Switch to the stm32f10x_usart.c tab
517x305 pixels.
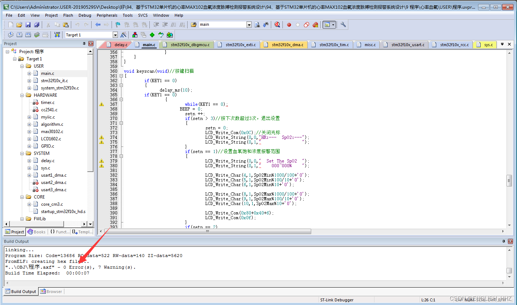click(x=404, y=45)
